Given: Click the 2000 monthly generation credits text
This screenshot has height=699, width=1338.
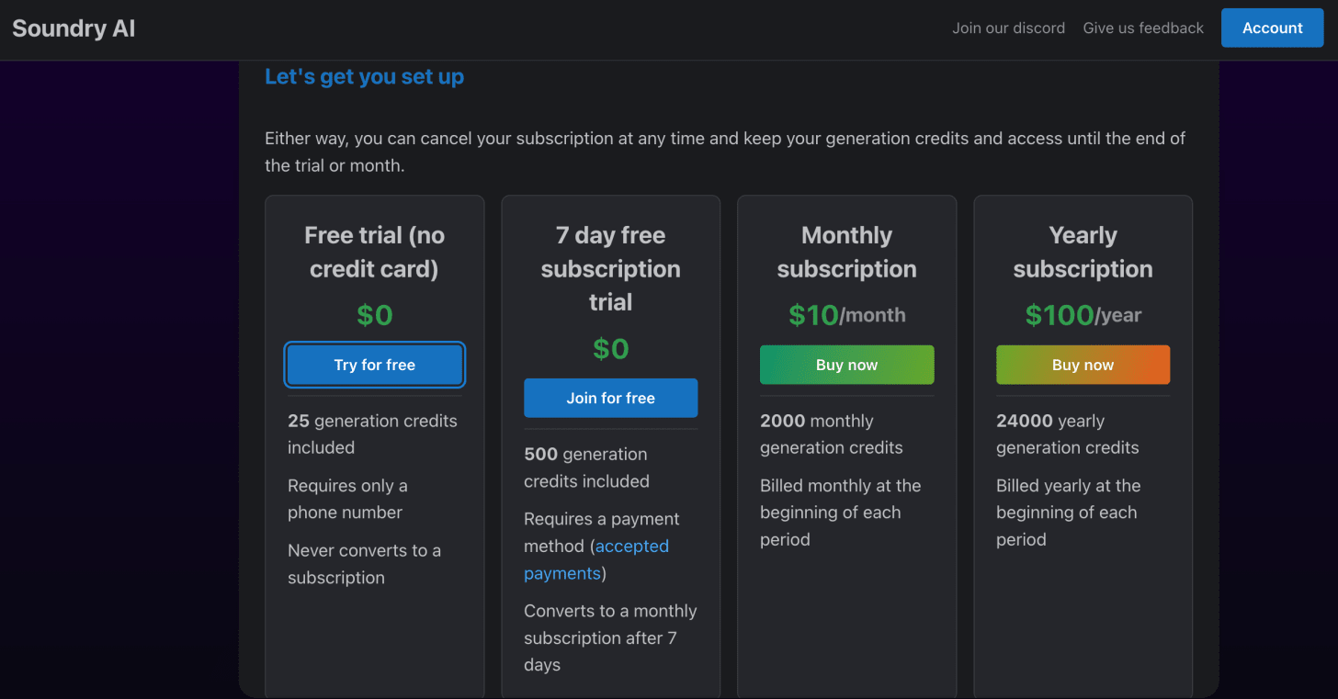Looking at the screenshot, I should pos(832,434).
